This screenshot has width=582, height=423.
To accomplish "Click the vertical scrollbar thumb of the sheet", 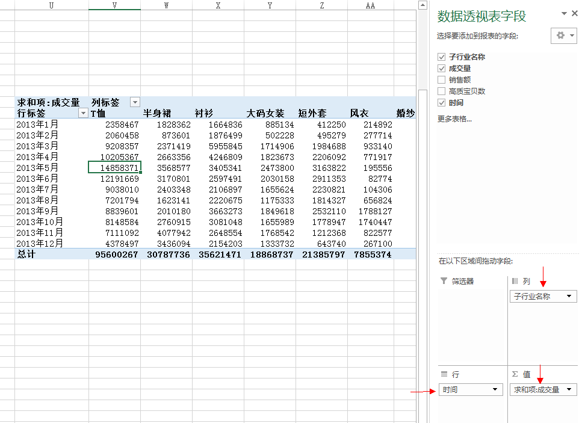I will click(423, 256).
